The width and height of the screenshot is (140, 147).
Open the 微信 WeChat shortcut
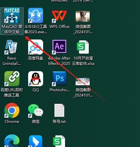pos(36,110)
